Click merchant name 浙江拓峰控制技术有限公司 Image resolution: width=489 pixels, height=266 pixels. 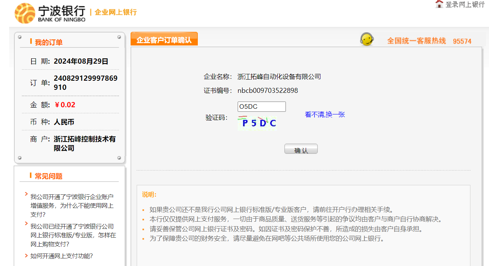[x=85, y=144]
